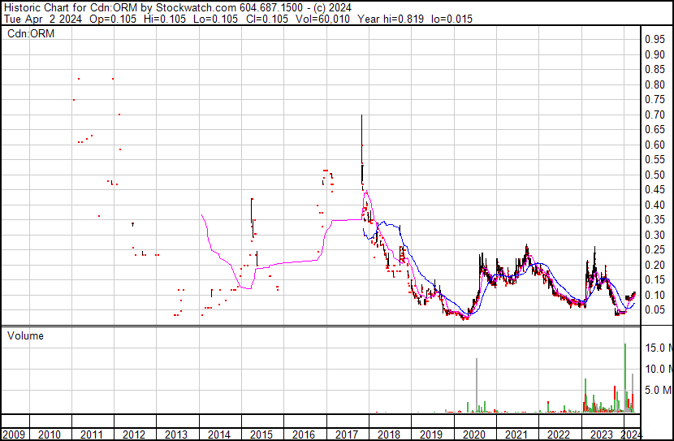The height and width of the screenshot is (441, 674).
Task: Click the 'Lo=0.105' low value
Action: pyautogui.click(x=215, y=19)
